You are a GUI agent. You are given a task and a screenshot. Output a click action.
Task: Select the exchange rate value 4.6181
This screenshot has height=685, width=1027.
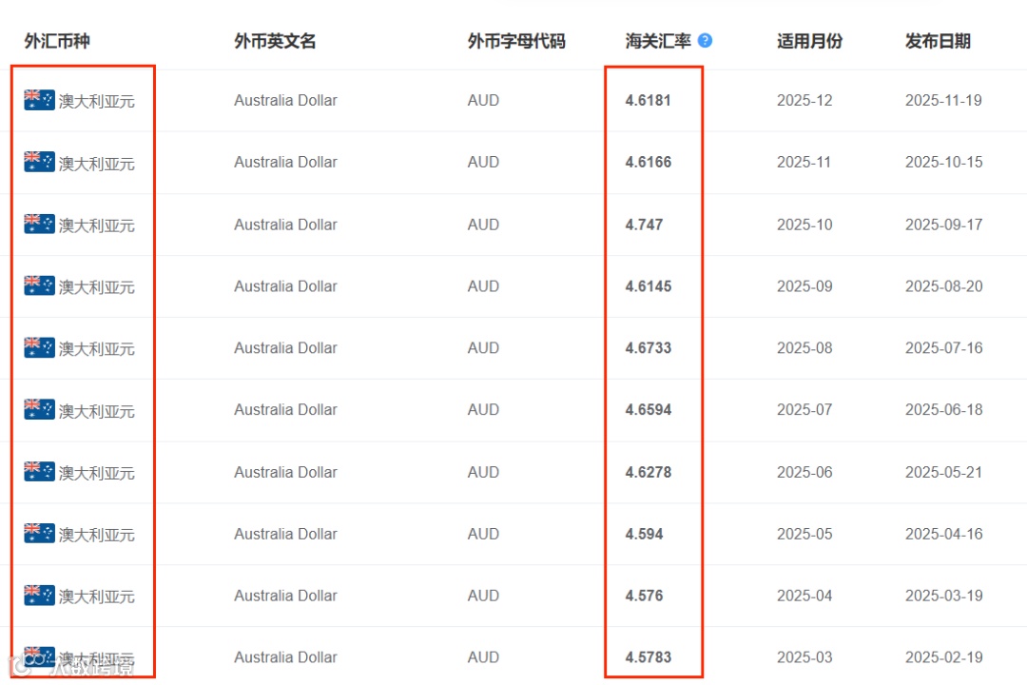click(x=649, y=100)
